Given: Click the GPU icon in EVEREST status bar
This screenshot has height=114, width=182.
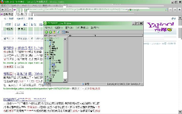Looking at the screenshot, I should [45, 84].
